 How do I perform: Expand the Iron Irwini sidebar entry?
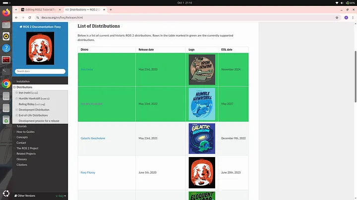click(x=17, y=92)
